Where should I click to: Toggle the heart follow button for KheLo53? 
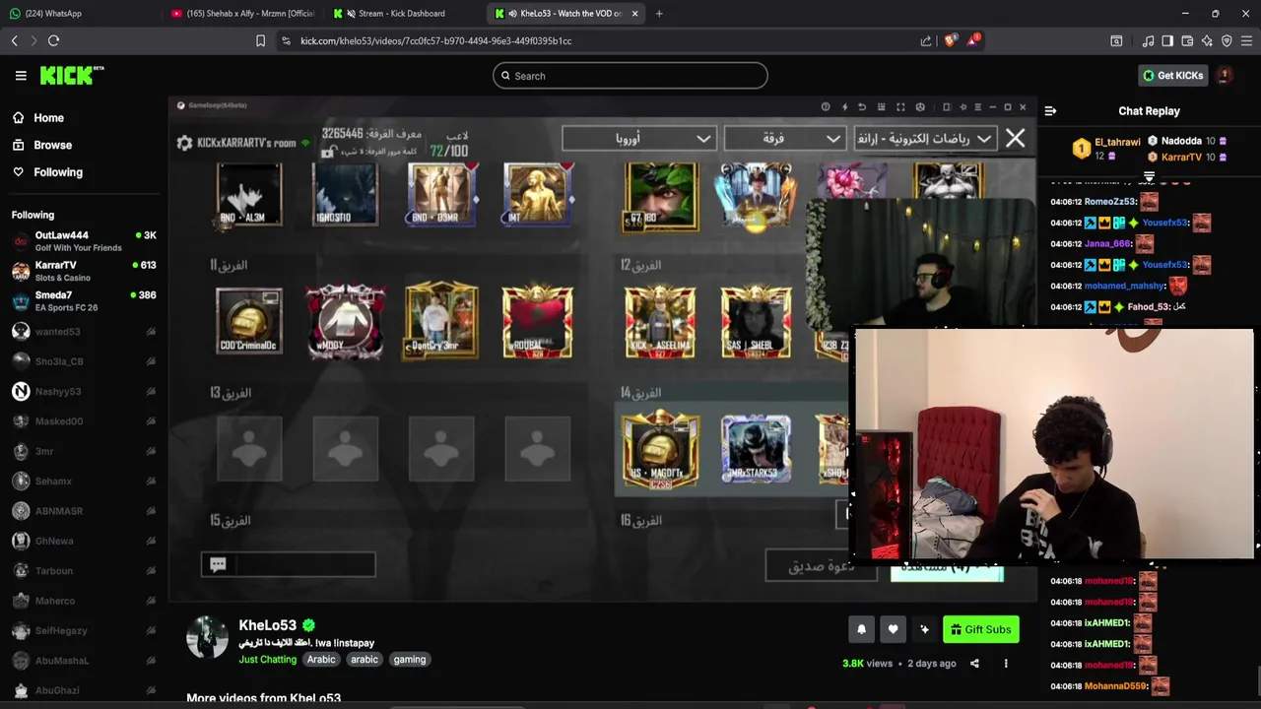893,629
